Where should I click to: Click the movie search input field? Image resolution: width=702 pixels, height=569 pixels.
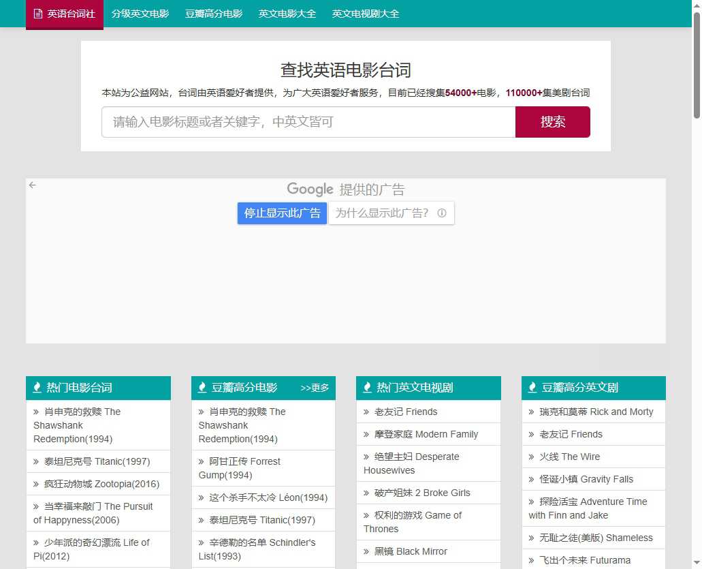306,122
